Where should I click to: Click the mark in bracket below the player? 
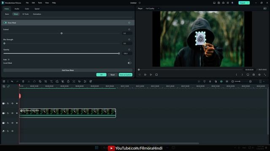click(236, 75)
